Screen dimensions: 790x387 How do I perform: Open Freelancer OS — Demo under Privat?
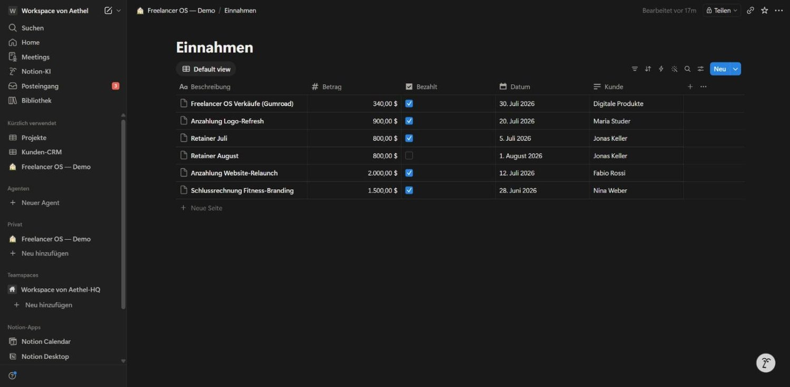tap(63, 239)
